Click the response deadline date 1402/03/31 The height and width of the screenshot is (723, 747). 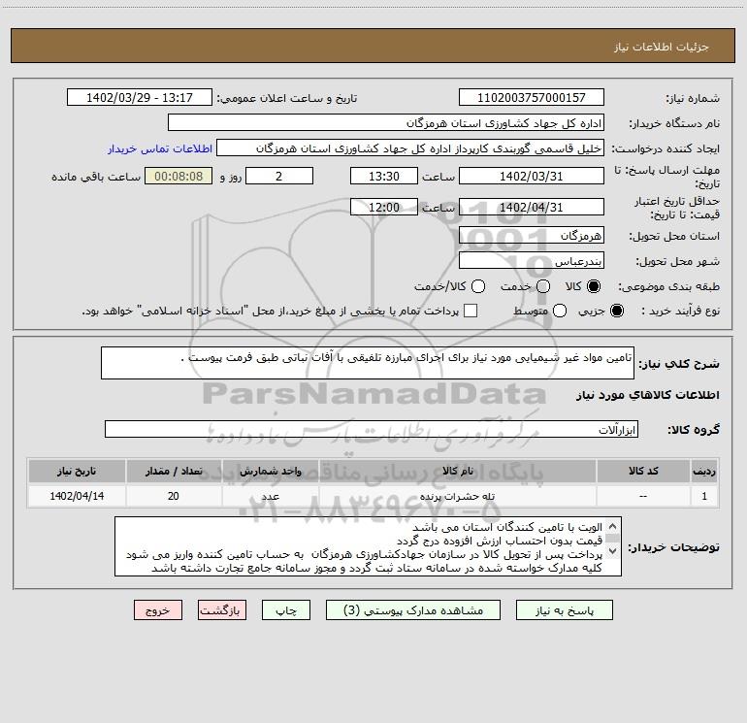point(532,177)
